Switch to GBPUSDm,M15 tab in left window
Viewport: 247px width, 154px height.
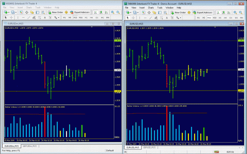click(30, 146)
